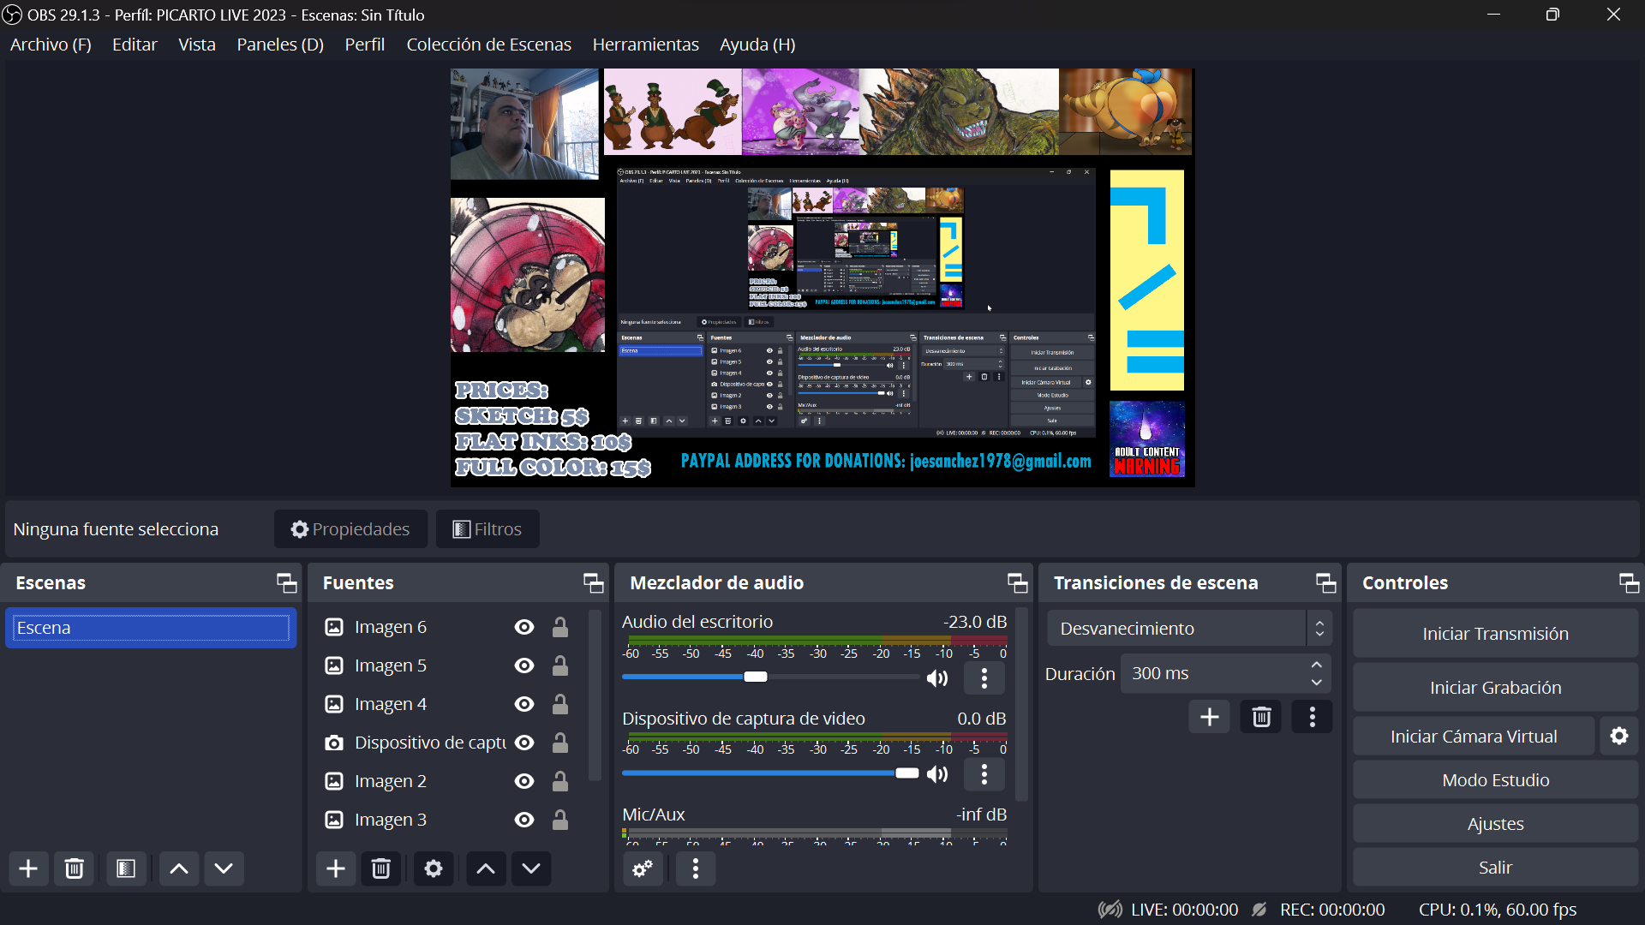Mute Dispositivo de captura de video audio
Screen dimensions: 1645x925
tap(937, 774)
